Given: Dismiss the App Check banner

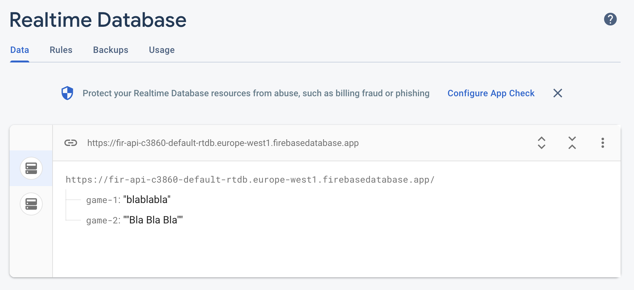Looking at the screenshot, I should click(x=558, y=93).
